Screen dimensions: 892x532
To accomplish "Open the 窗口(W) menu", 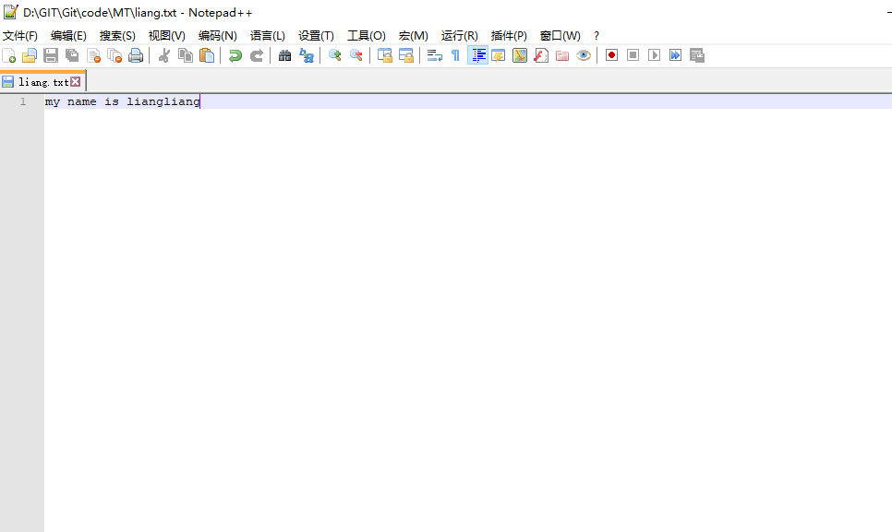I will pos(560,36).
